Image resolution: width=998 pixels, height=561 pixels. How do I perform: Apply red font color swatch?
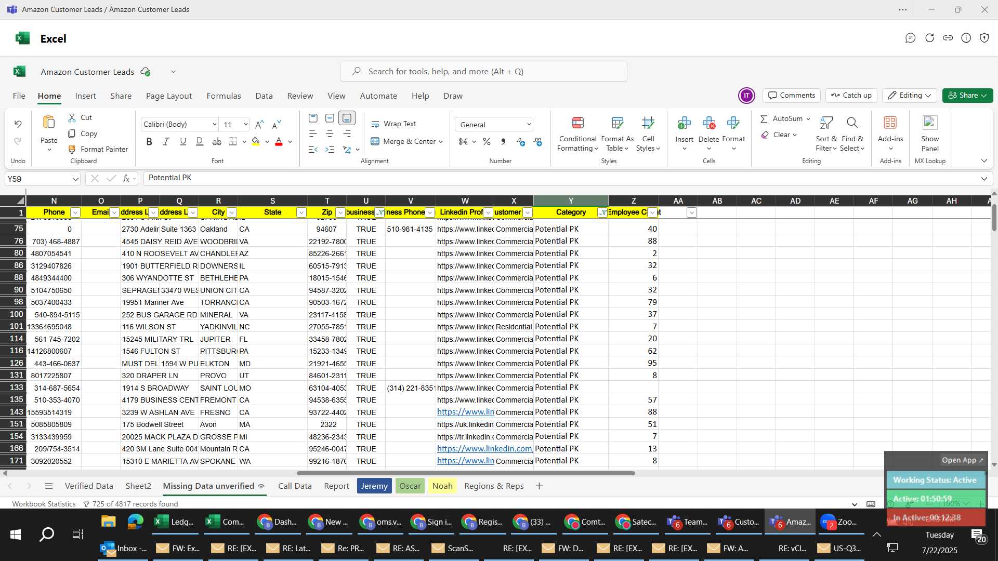[279, 141]
